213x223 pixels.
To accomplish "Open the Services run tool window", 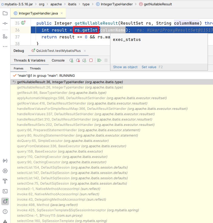I will pos(5,171).
